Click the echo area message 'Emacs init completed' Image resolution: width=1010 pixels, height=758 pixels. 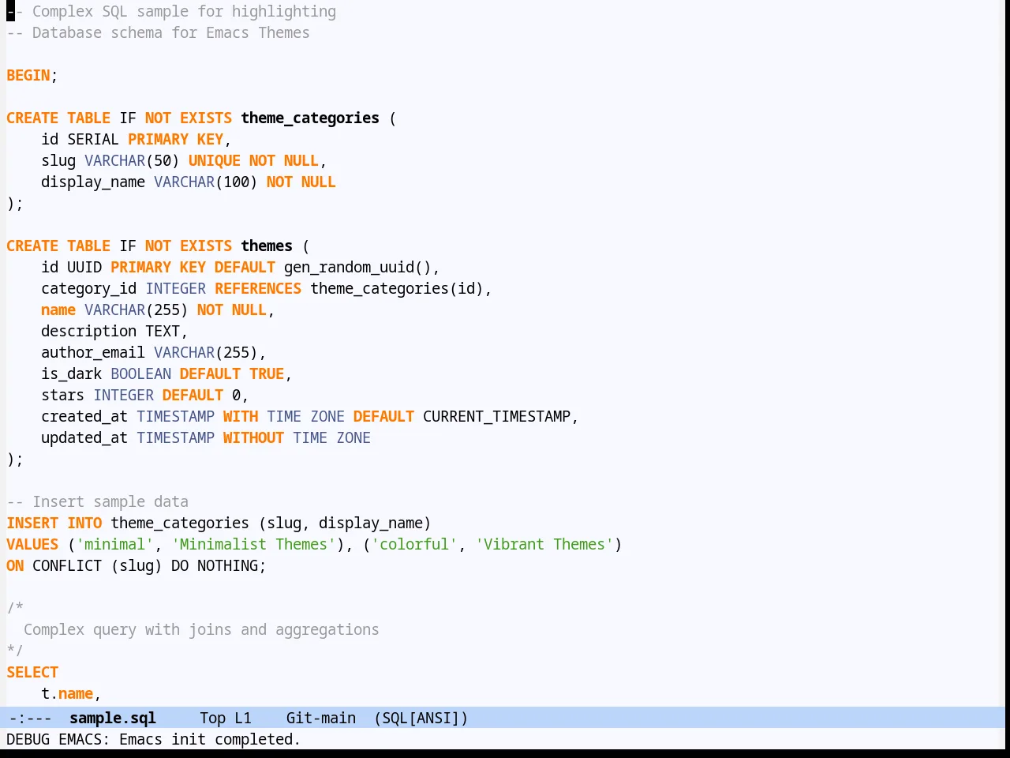tap(210, 739)
